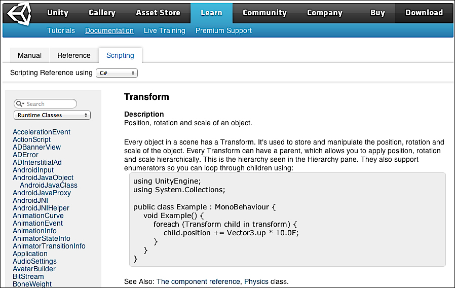Viewport: 455px width, 288px height.
Task: Open AnimationInfo class link
Action: click(x=34, y=231)
